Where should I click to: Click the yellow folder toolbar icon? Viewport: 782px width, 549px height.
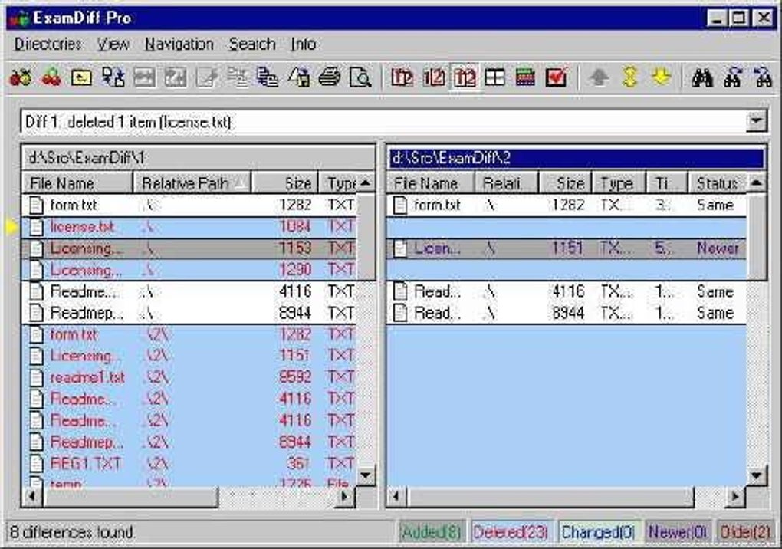[x=82, y=77]
